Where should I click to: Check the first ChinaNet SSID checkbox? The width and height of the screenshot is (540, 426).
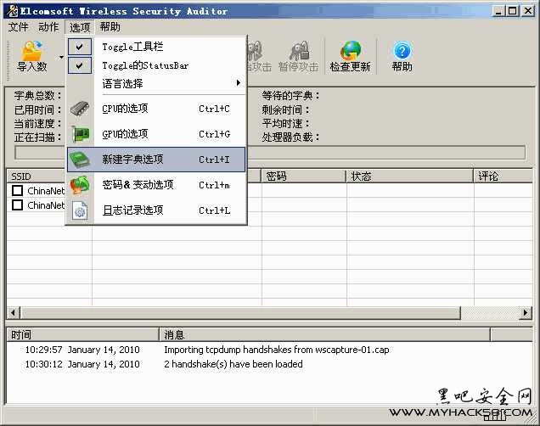pos(17,191)
